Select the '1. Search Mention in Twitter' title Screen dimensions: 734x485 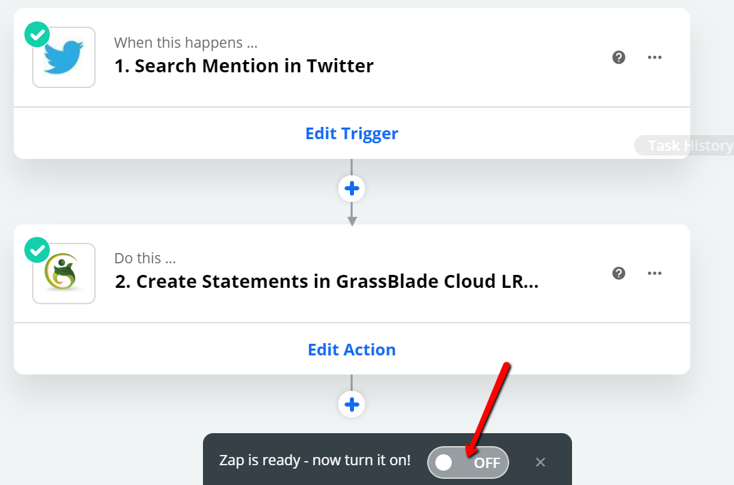pyautogui.click(x=244, y=66)
